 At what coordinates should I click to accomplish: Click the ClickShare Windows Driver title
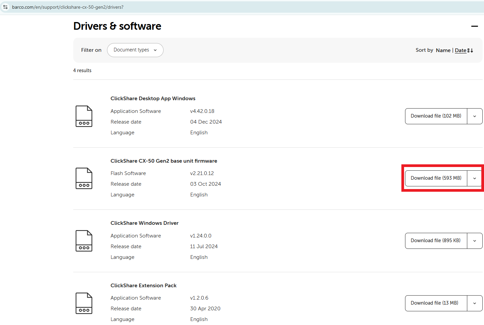coord(144,223)
